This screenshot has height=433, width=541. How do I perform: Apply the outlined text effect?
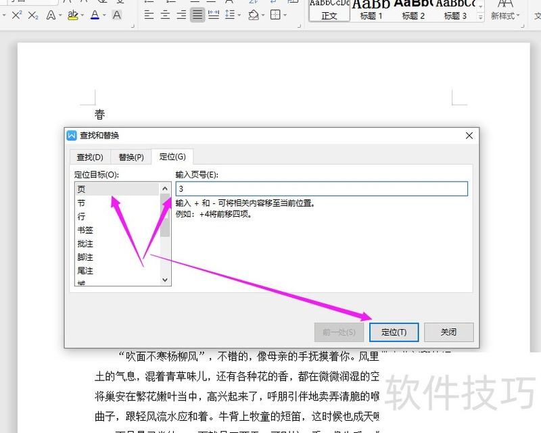tap(51, 15)
